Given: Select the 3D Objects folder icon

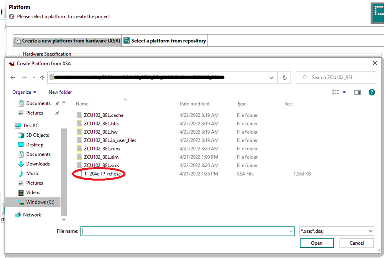Looking at the screenshot, I should [x=21, y=135].
